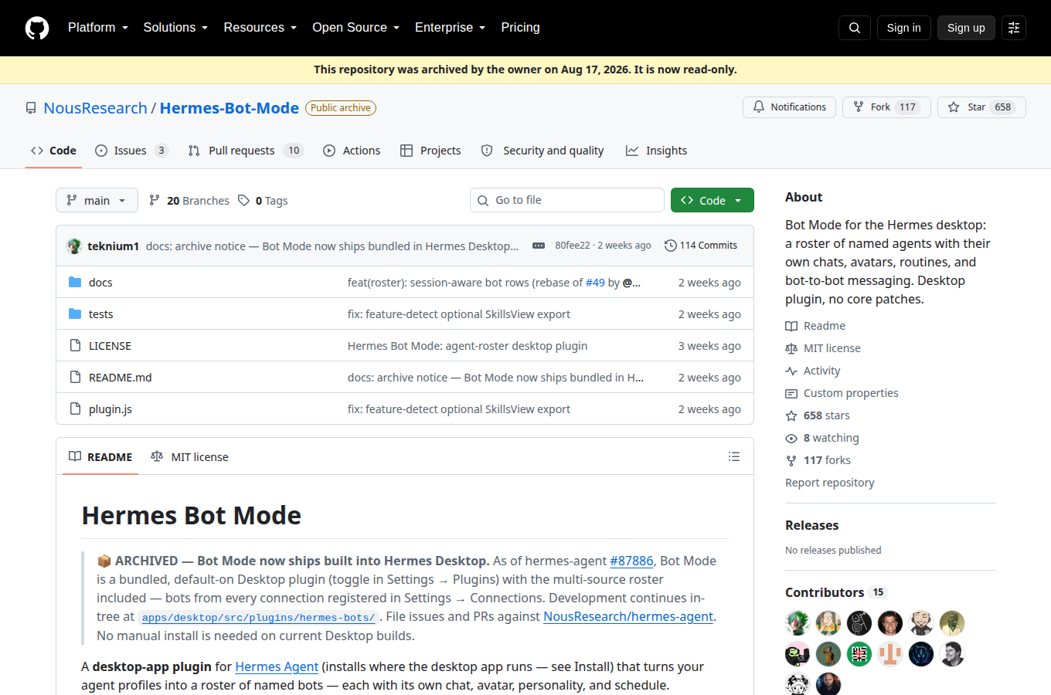Focus the Go to file field

click(567, 200)
